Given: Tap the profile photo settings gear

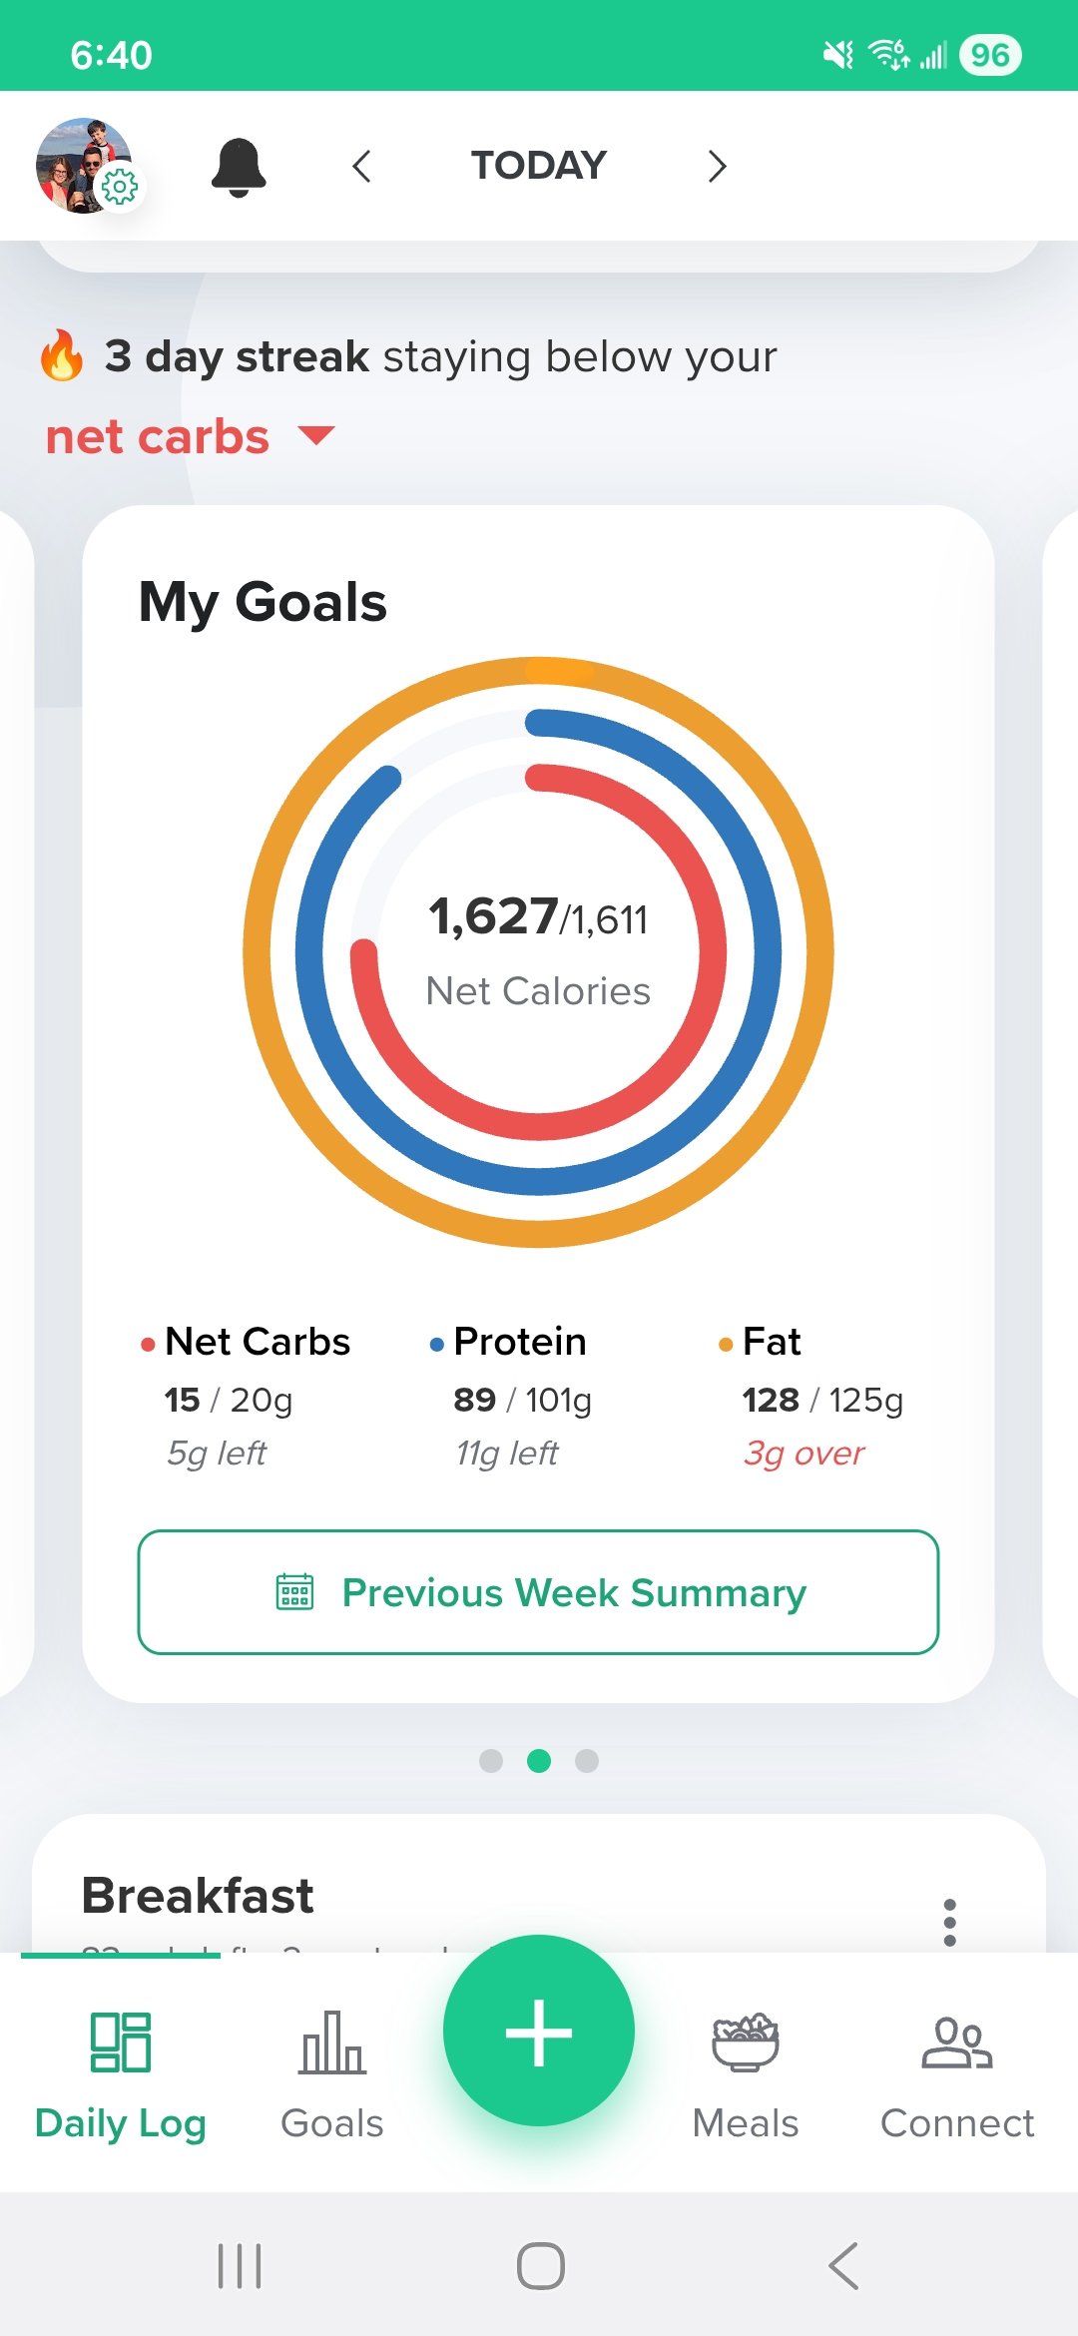Looking at the screenshot, I should pyautogui.click(x=120, y=187).
